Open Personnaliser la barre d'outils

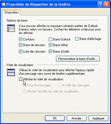click(78, 59)
